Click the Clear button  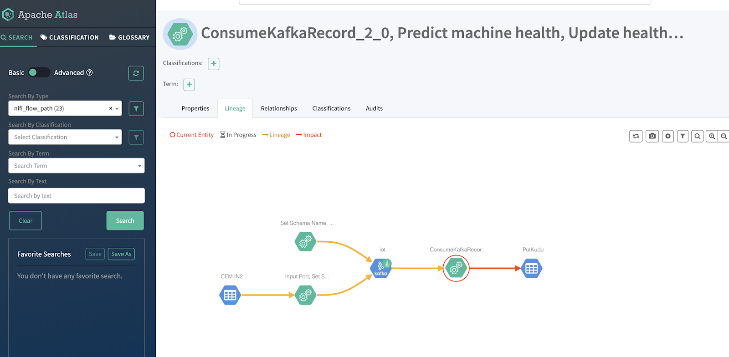pos(26,221)
